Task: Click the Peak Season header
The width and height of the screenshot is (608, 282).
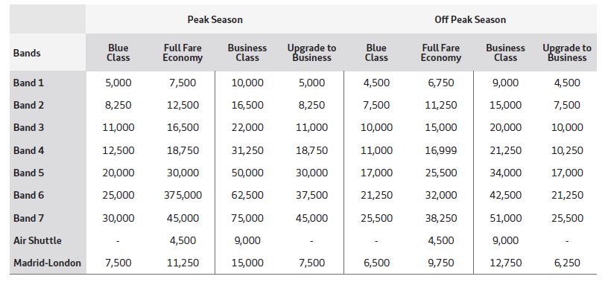Action: [215, 20]
